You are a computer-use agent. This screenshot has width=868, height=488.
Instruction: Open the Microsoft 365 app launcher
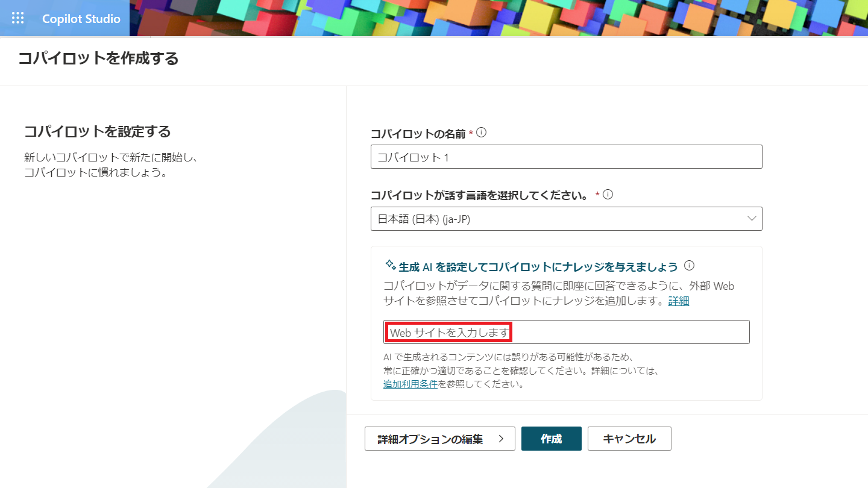17,17
